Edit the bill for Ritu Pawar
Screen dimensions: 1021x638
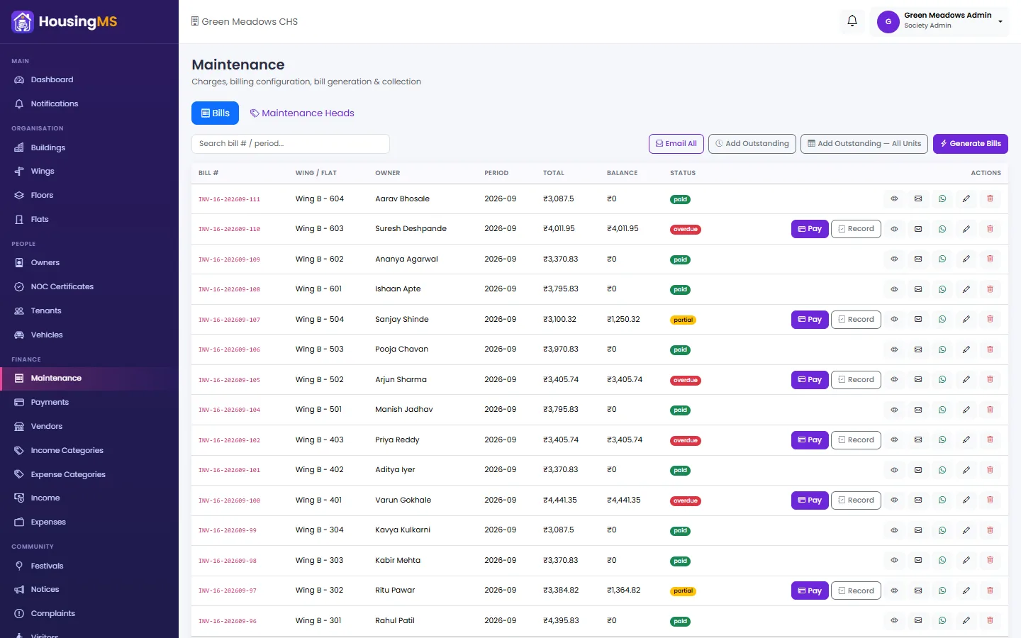point(966,591)
